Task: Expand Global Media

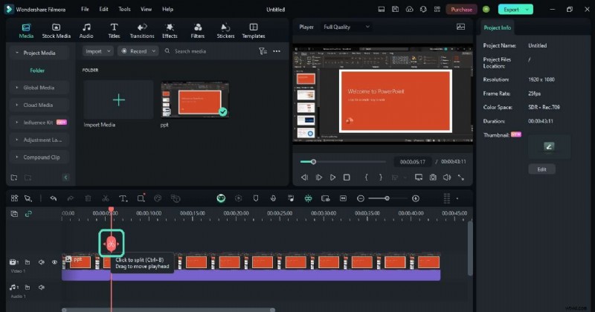Action: tap(39, 88)
